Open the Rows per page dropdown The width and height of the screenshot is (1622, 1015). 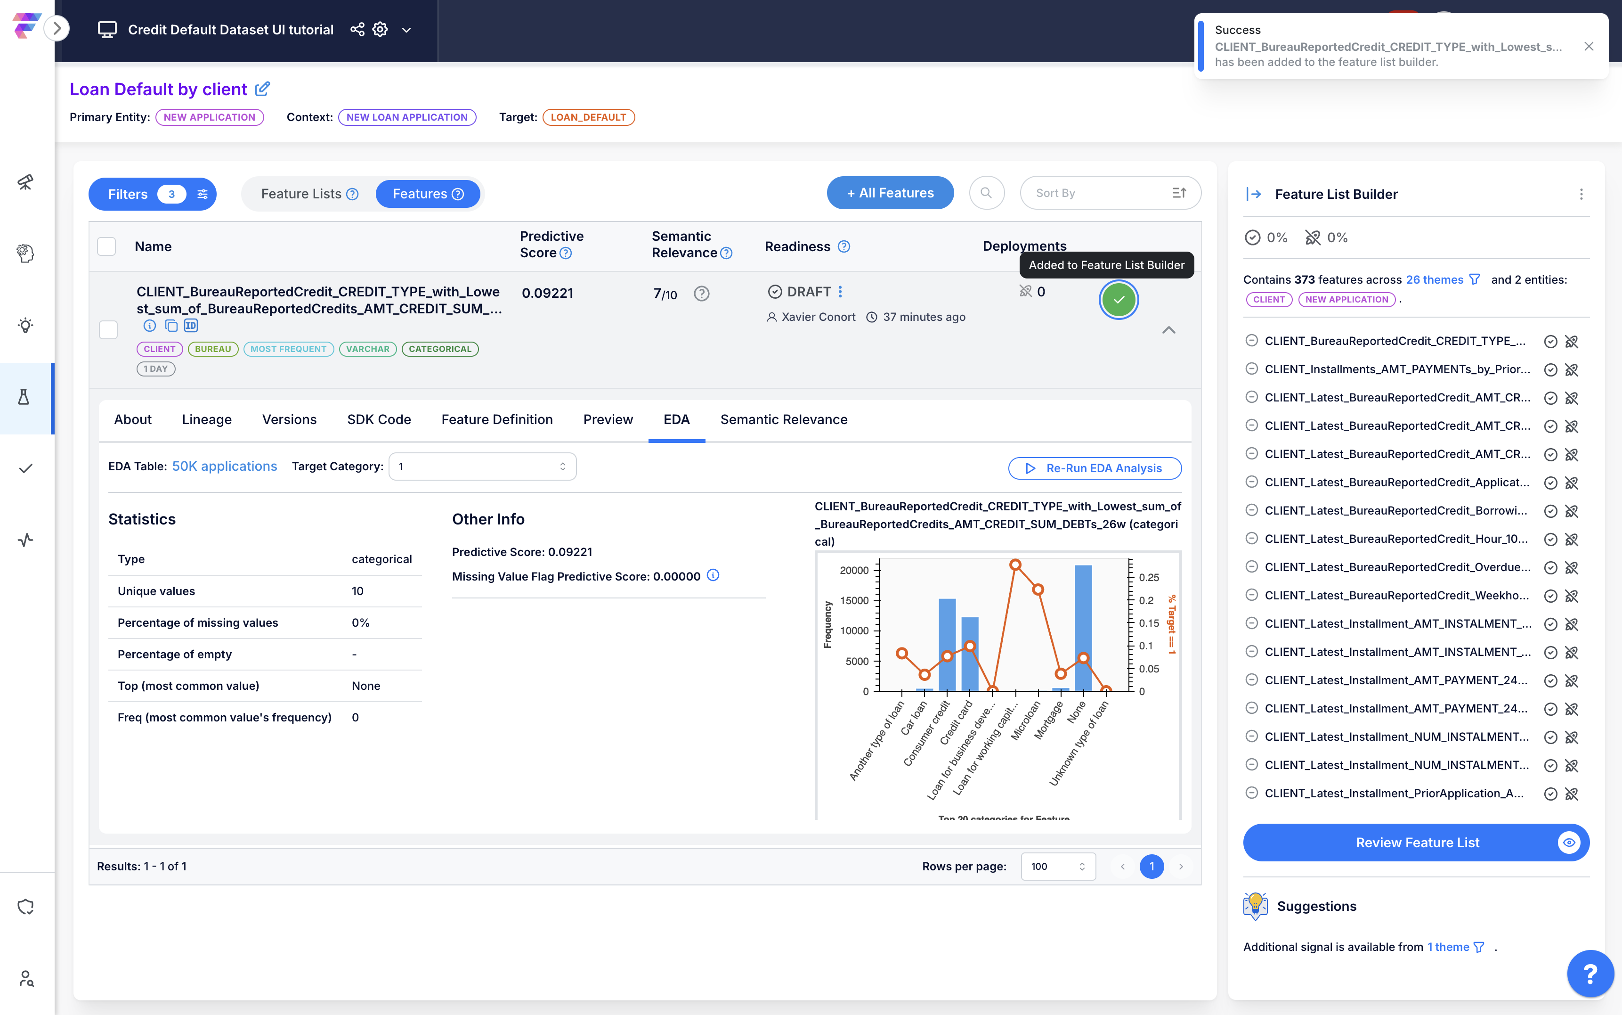[x=1058, y=867]
